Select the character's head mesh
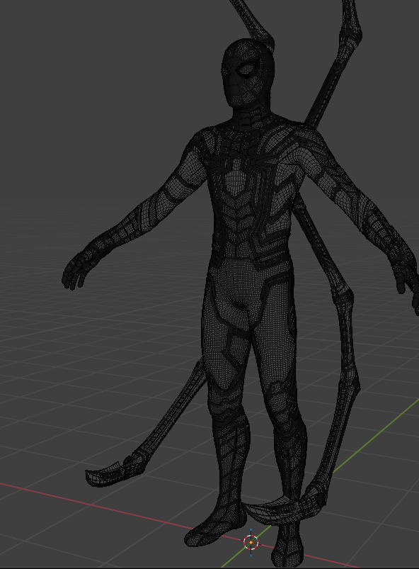 (x=248, y=74)
